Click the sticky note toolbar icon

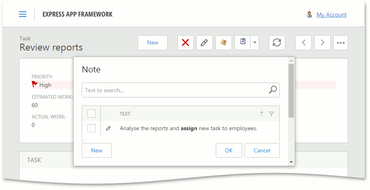pyautogui.click(x=223, y=42)
